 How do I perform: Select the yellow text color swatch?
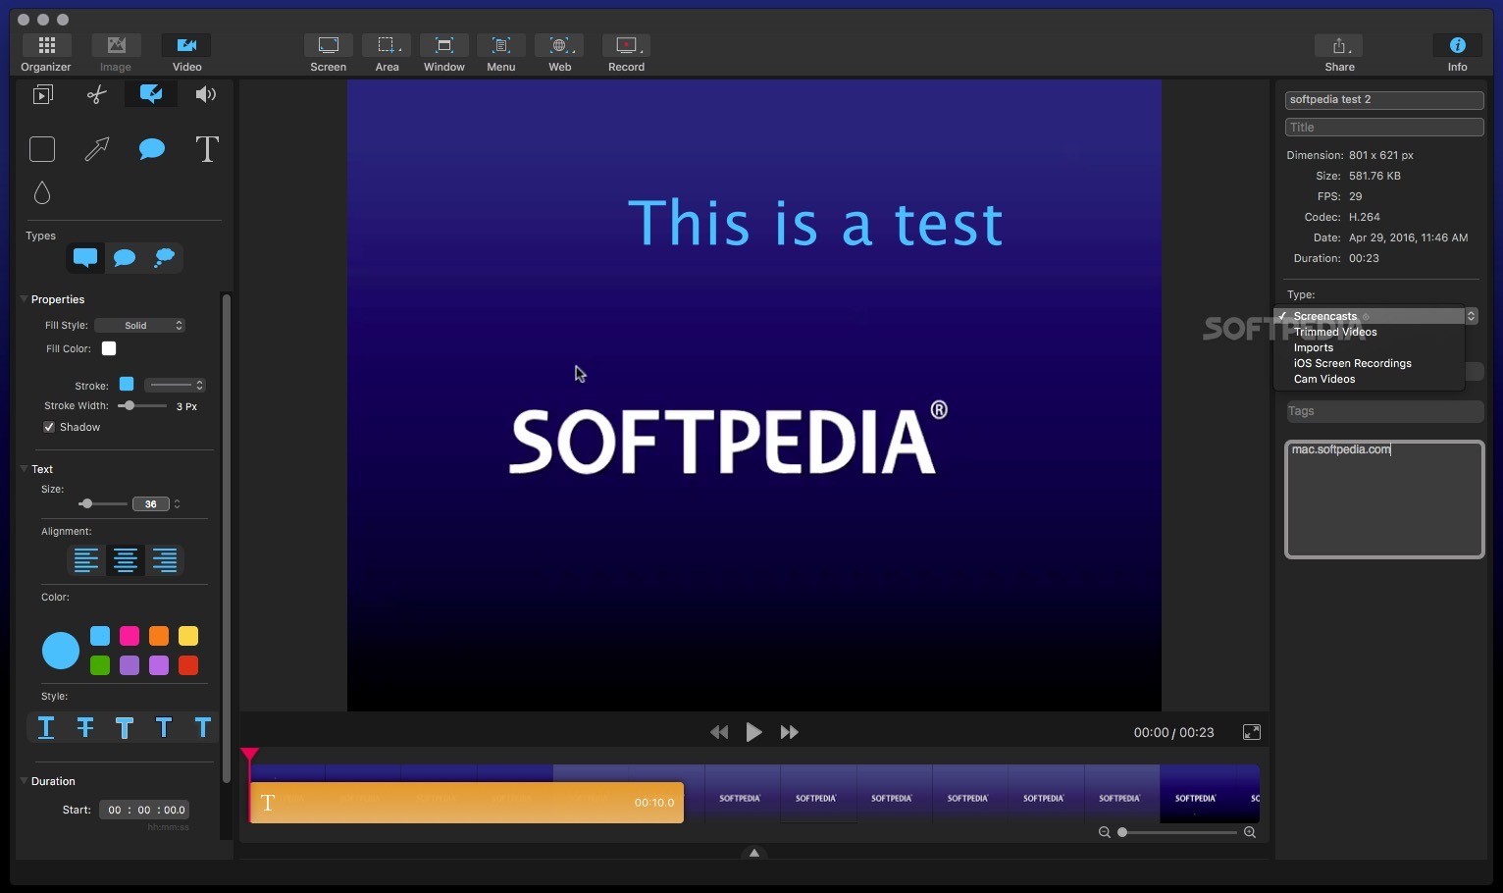click(188, 636)
